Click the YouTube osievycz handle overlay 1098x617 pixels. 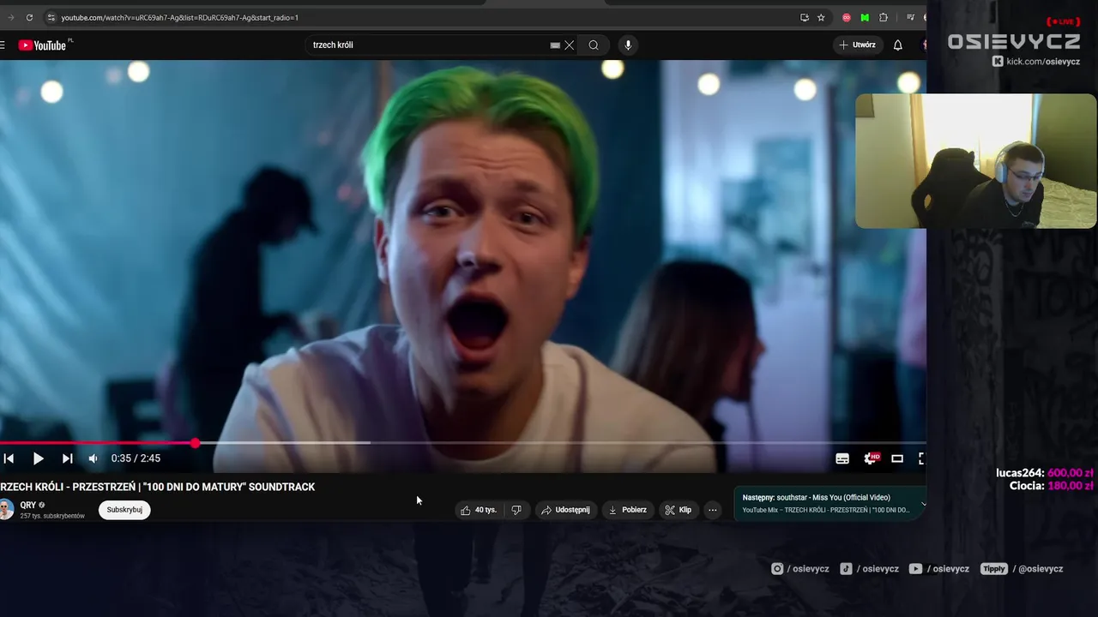939,568
